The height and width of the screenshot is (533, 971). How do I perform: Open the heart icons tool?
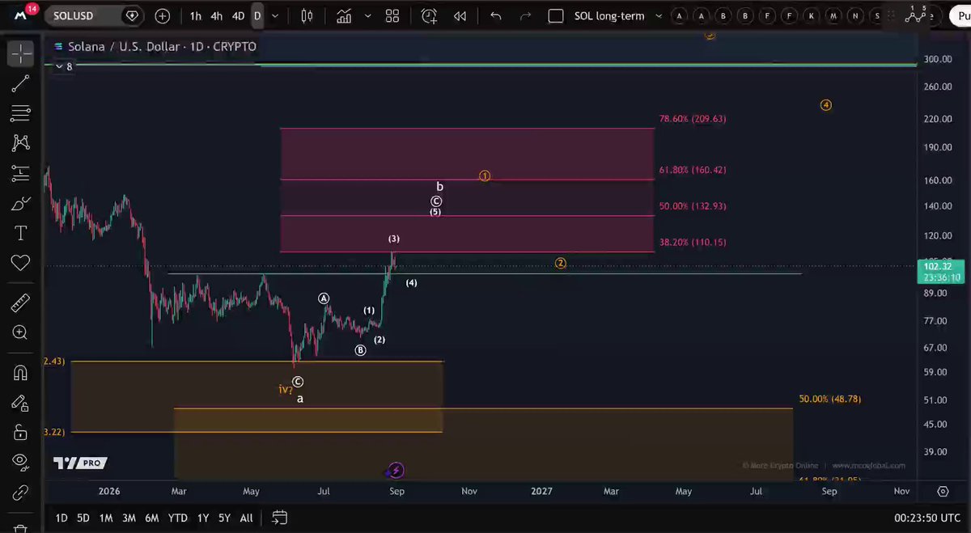[x=20, y=263]
